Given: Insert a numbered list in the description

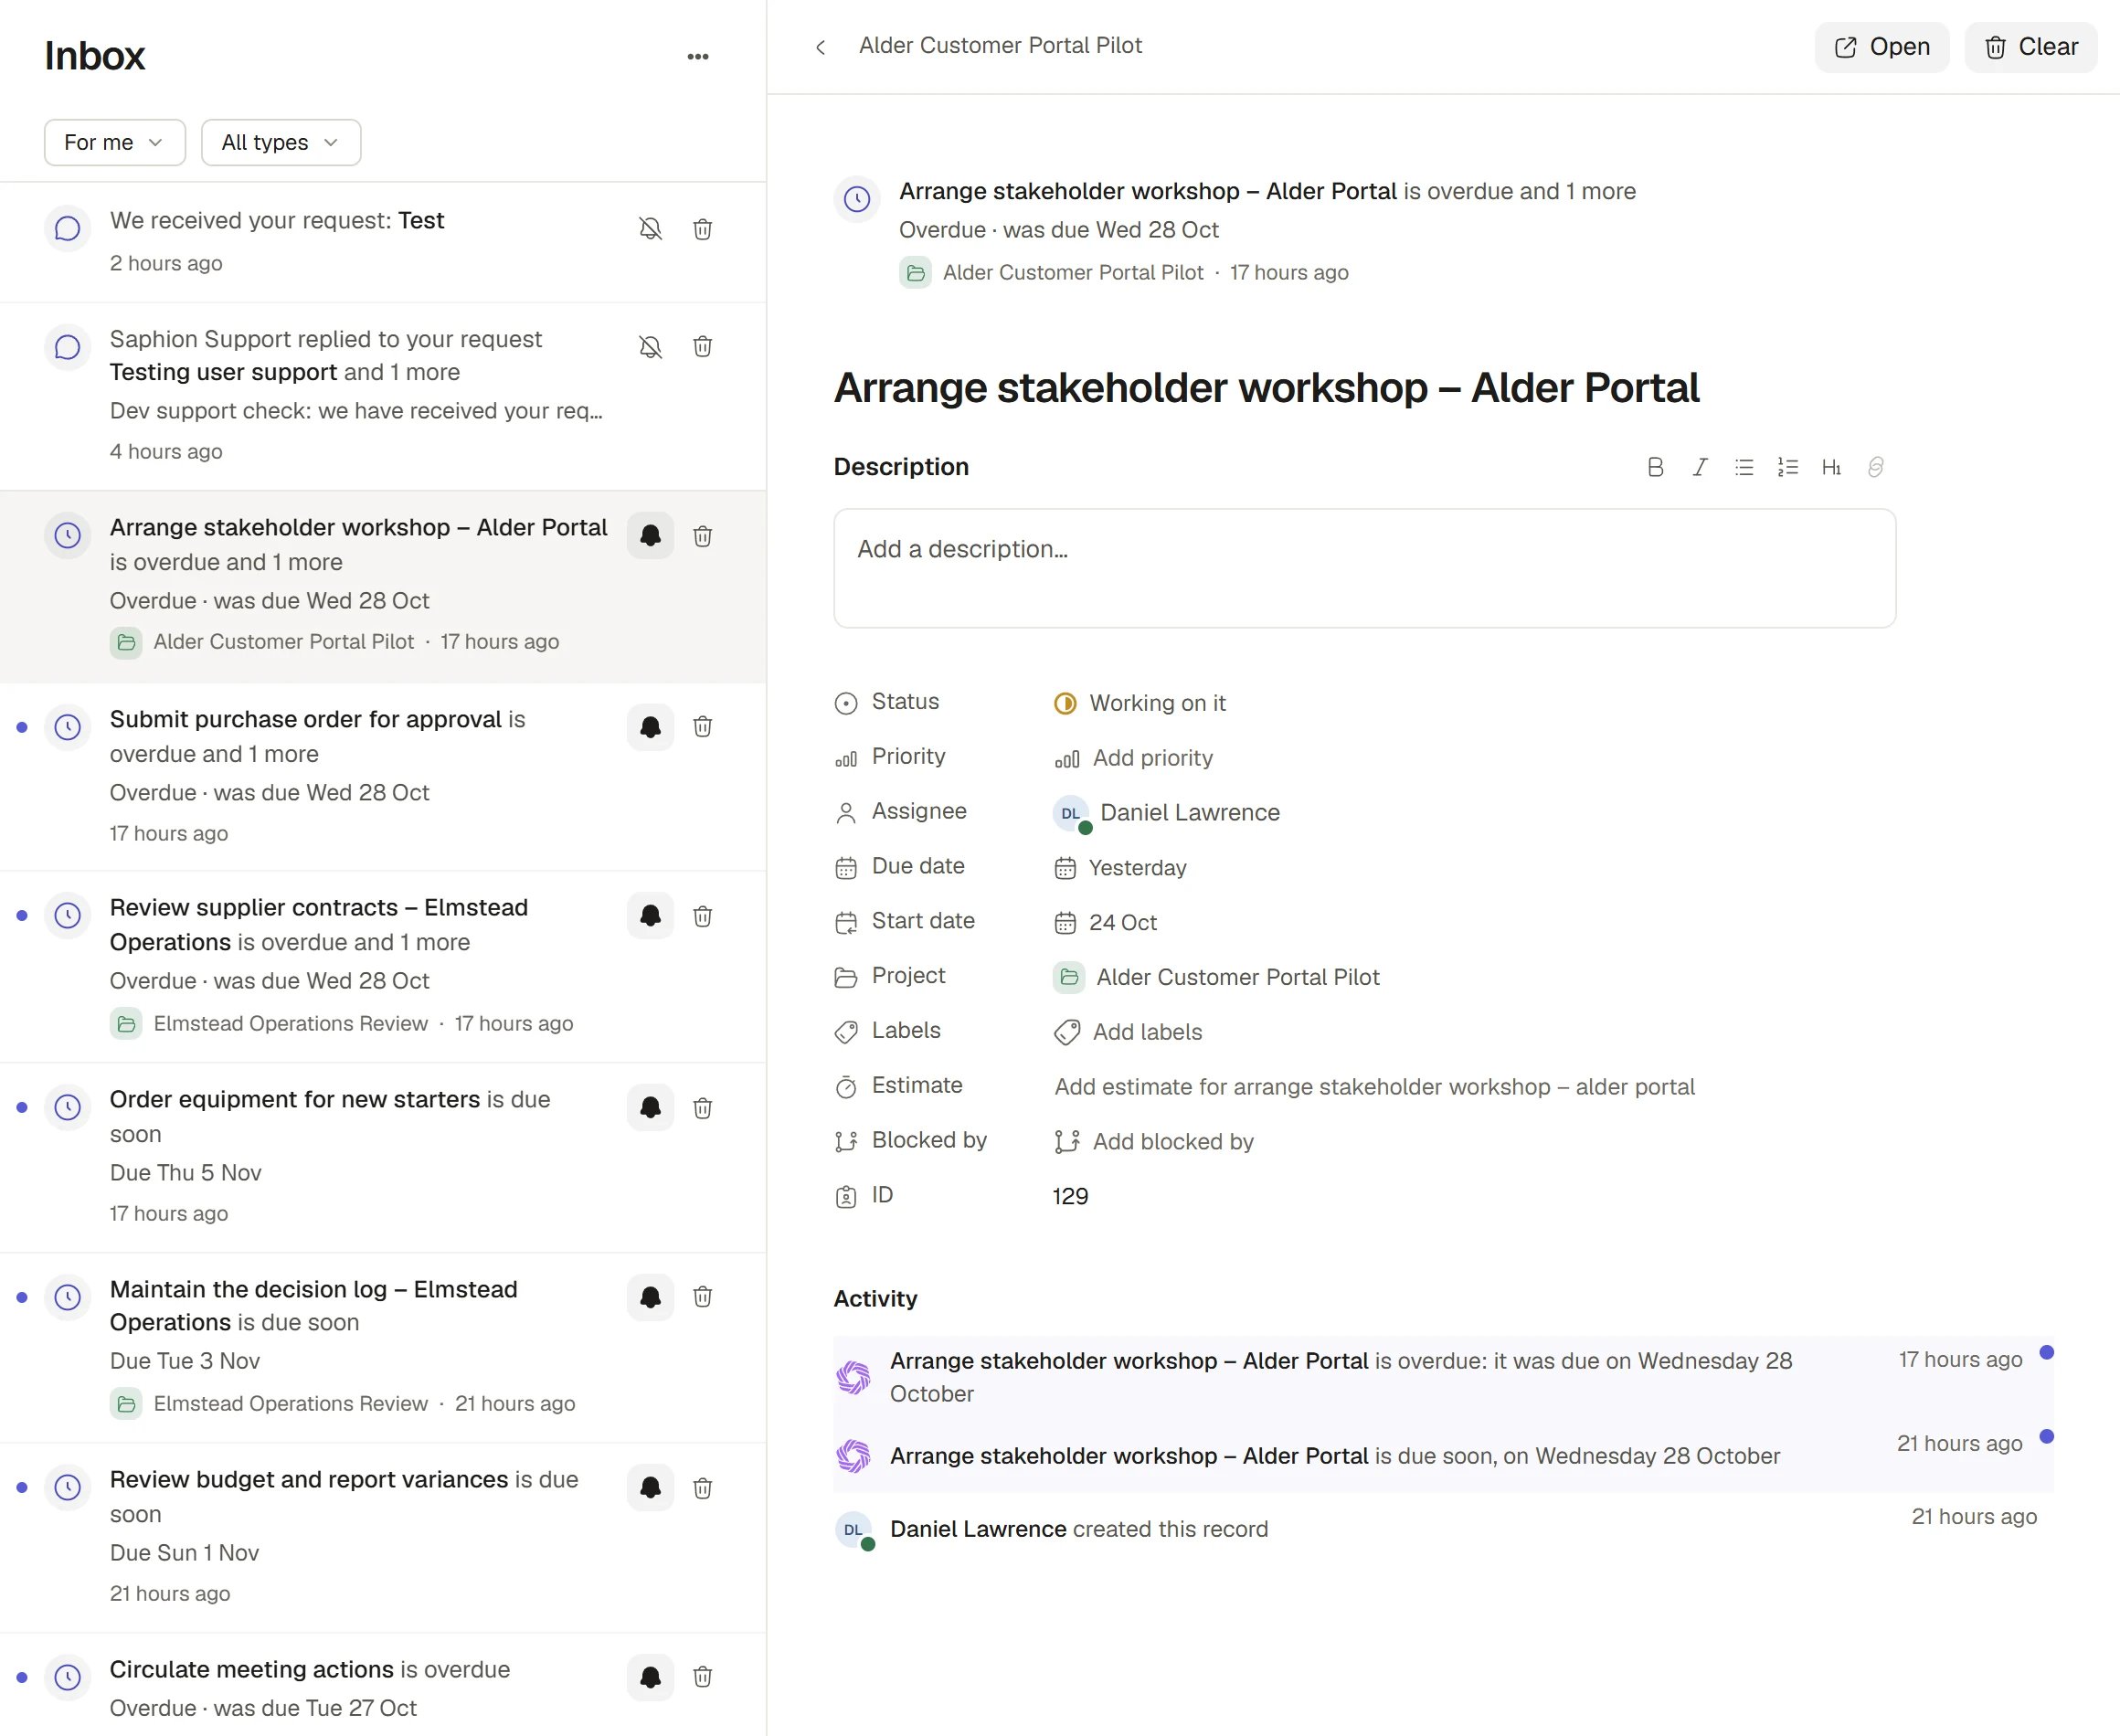Looking at the screenshot, I should coord(1787,467).
